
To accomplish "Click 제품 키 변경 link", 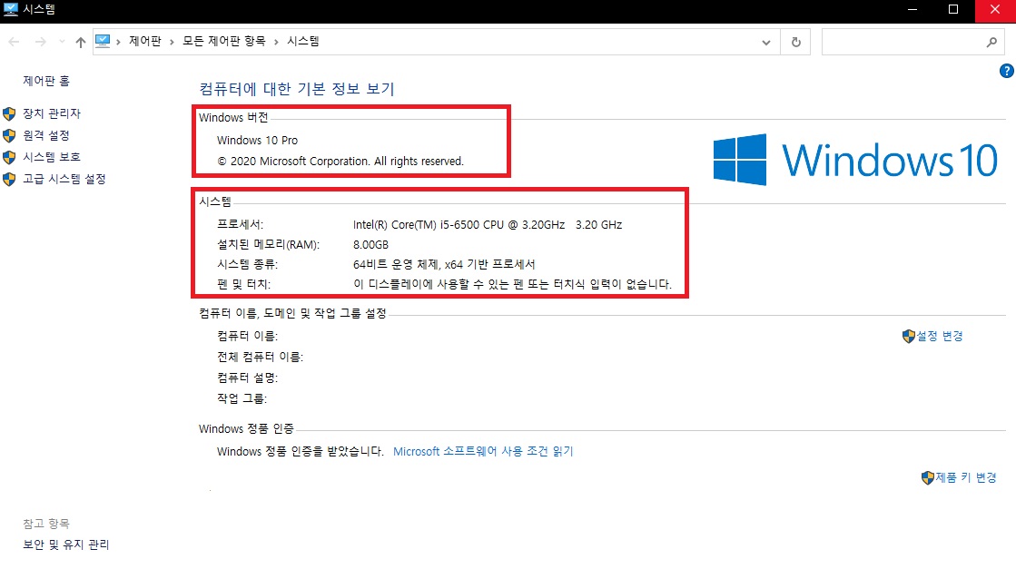I will (x=965, y=477).
